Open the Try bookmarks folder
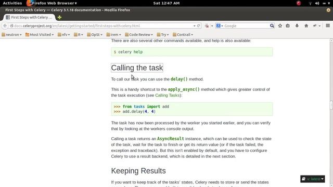This screenshot has height=187, width=333. coord(163,35)
